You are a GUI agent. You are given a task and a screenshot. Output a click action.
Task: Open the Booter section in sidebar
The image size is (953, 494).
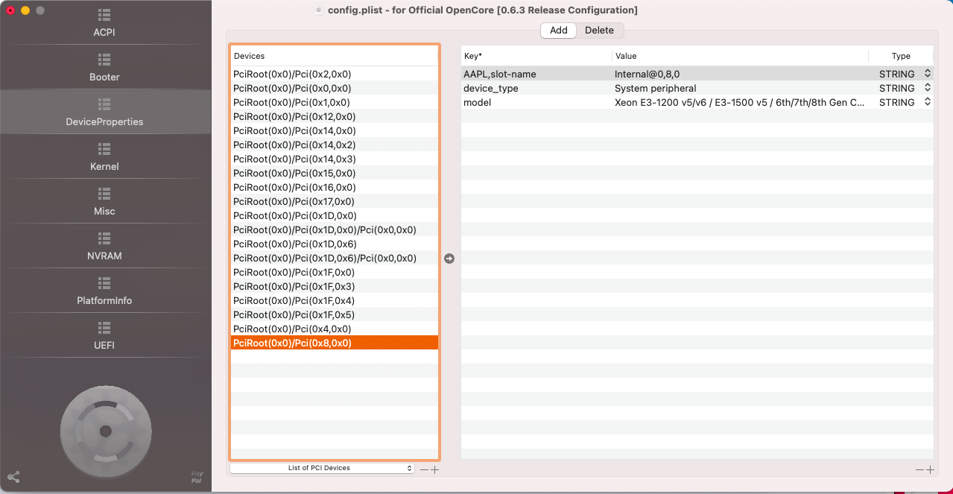[x=104, y=68]
